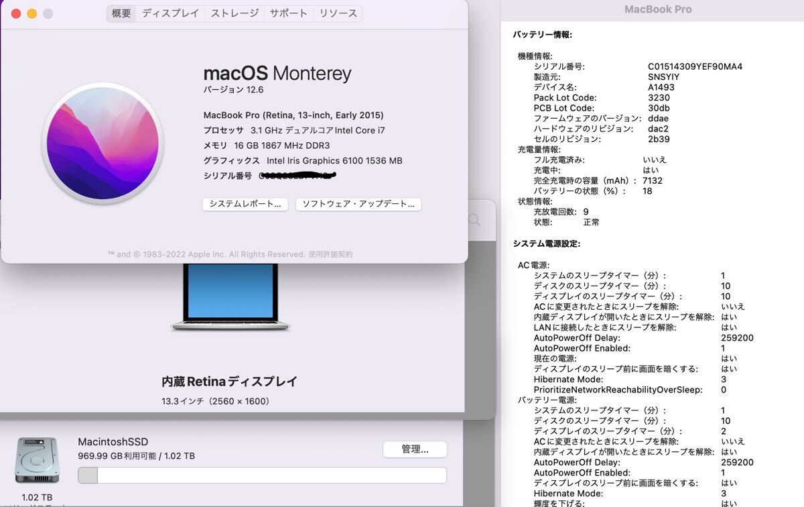The image size is (804, 507).
Task: Click the battery serial number C01514309YEF90MA4
Action: tap(695, 66)
